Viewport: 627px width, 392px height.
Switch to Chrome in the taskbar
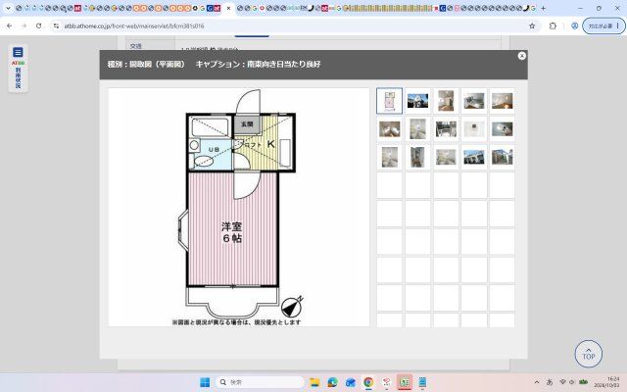[x=368, y=382]
